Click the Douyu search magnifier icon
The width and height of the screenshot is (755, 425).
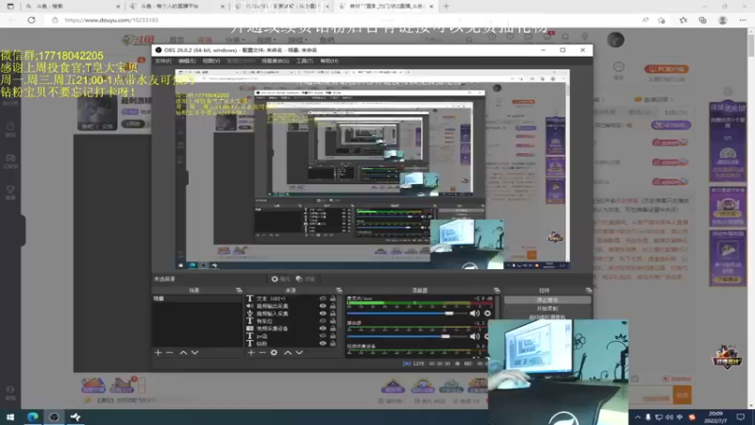click(x=469, y=40)
